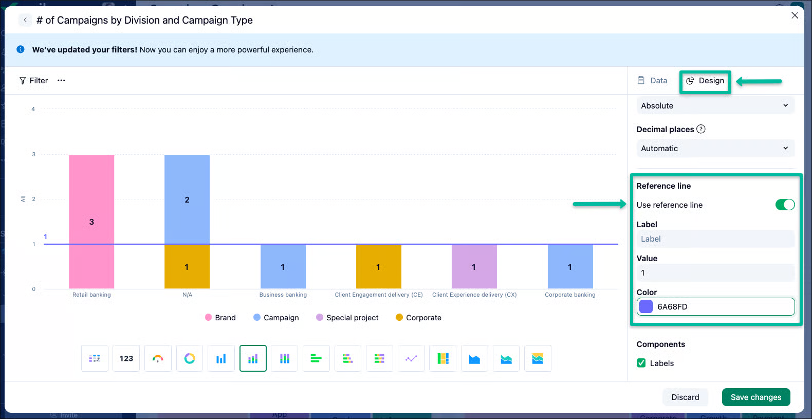Screen dimensions: 812x419
Task: Select the 100% stacked column chart icon
Action: click(x=285, y=358)
